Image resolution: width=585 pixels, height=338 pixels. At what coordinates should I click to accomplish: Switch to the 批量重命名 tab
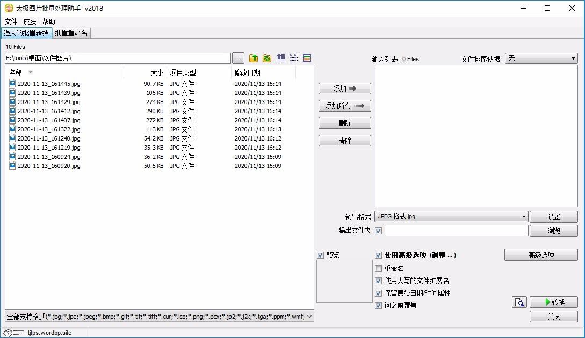(71, 33)
